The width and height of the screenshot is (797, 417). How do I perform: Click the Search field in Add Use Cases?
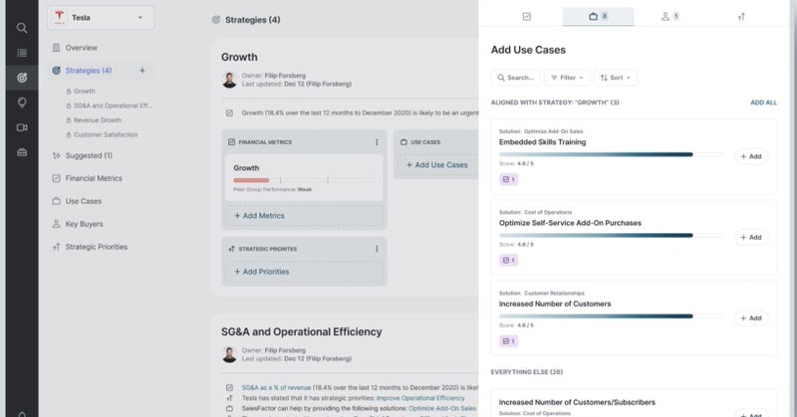click(515, 78)
